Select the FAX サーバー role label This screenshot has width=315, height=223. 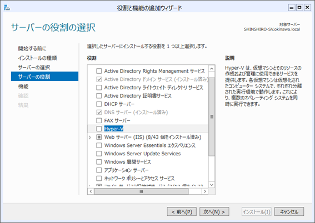point(117,120)
